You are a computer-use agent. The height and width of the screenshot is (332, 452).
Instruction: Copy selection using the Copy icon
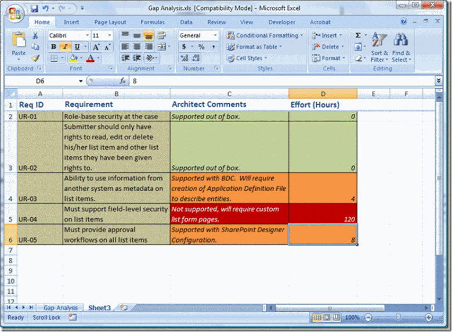coord(35,47)
